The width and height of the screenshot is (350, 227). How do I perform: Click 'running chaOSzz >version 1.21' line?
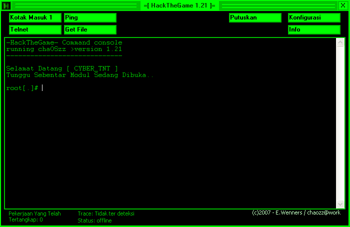(64, 49)
